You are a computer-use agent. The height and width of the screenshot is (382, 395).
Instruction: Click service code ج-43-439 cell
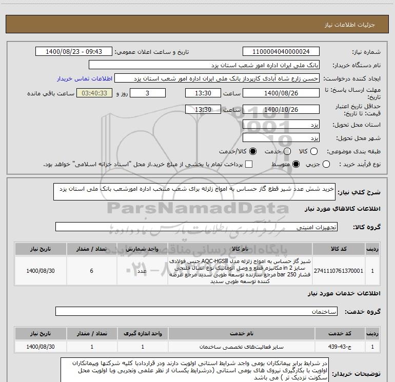(340, 347)
